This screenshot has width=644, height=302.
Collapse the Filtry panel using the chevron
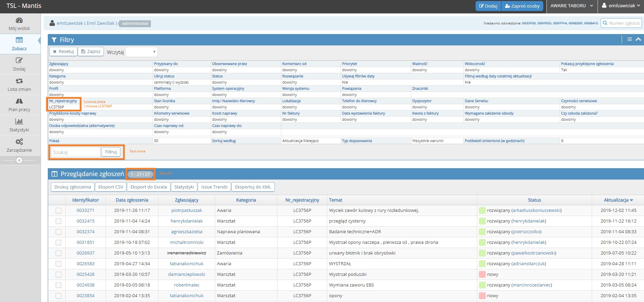[x=638, y=40]
